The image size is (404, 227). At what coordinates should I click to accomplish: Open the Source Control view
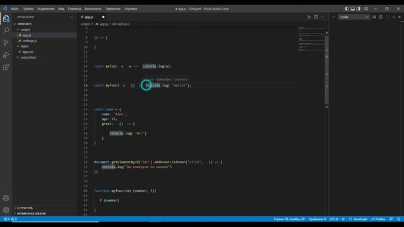[6, 42]
